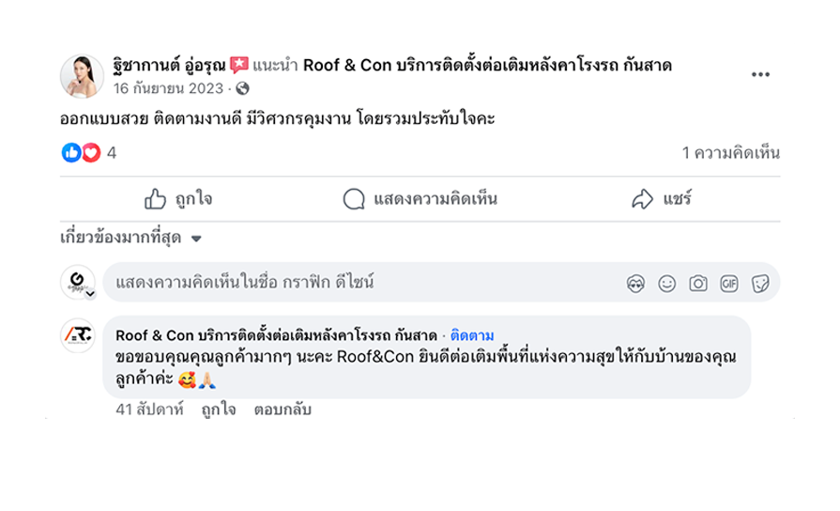Viewport: 840px width, 511px height.
Task: Click the red heart reaction icon
Action: click(x=90, y=152)
